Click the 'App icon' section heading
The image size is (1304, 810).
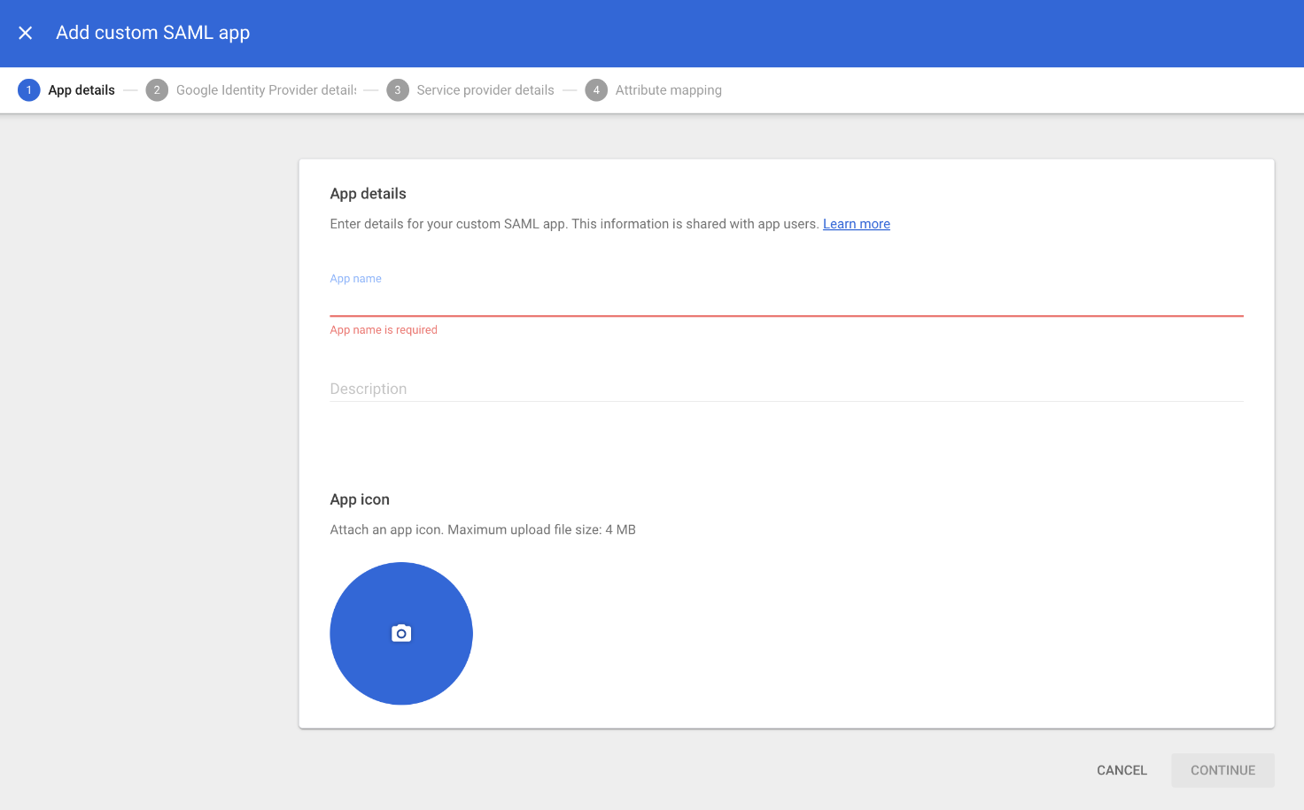360,499
